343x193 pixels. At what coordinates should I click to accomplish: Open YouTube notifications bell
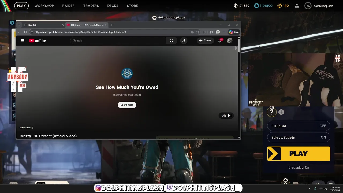[x=219, y=40]
